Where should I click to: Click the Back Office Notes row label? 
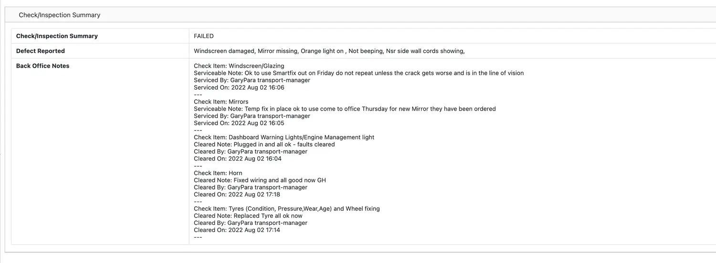click(43, 66)
